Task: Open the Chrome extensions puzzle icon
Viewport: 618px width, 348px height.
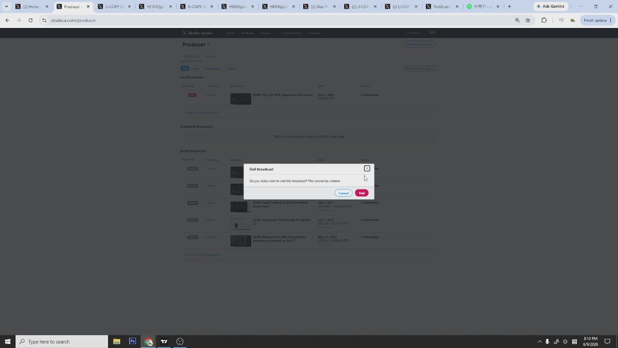Action: tap(544, 20)
